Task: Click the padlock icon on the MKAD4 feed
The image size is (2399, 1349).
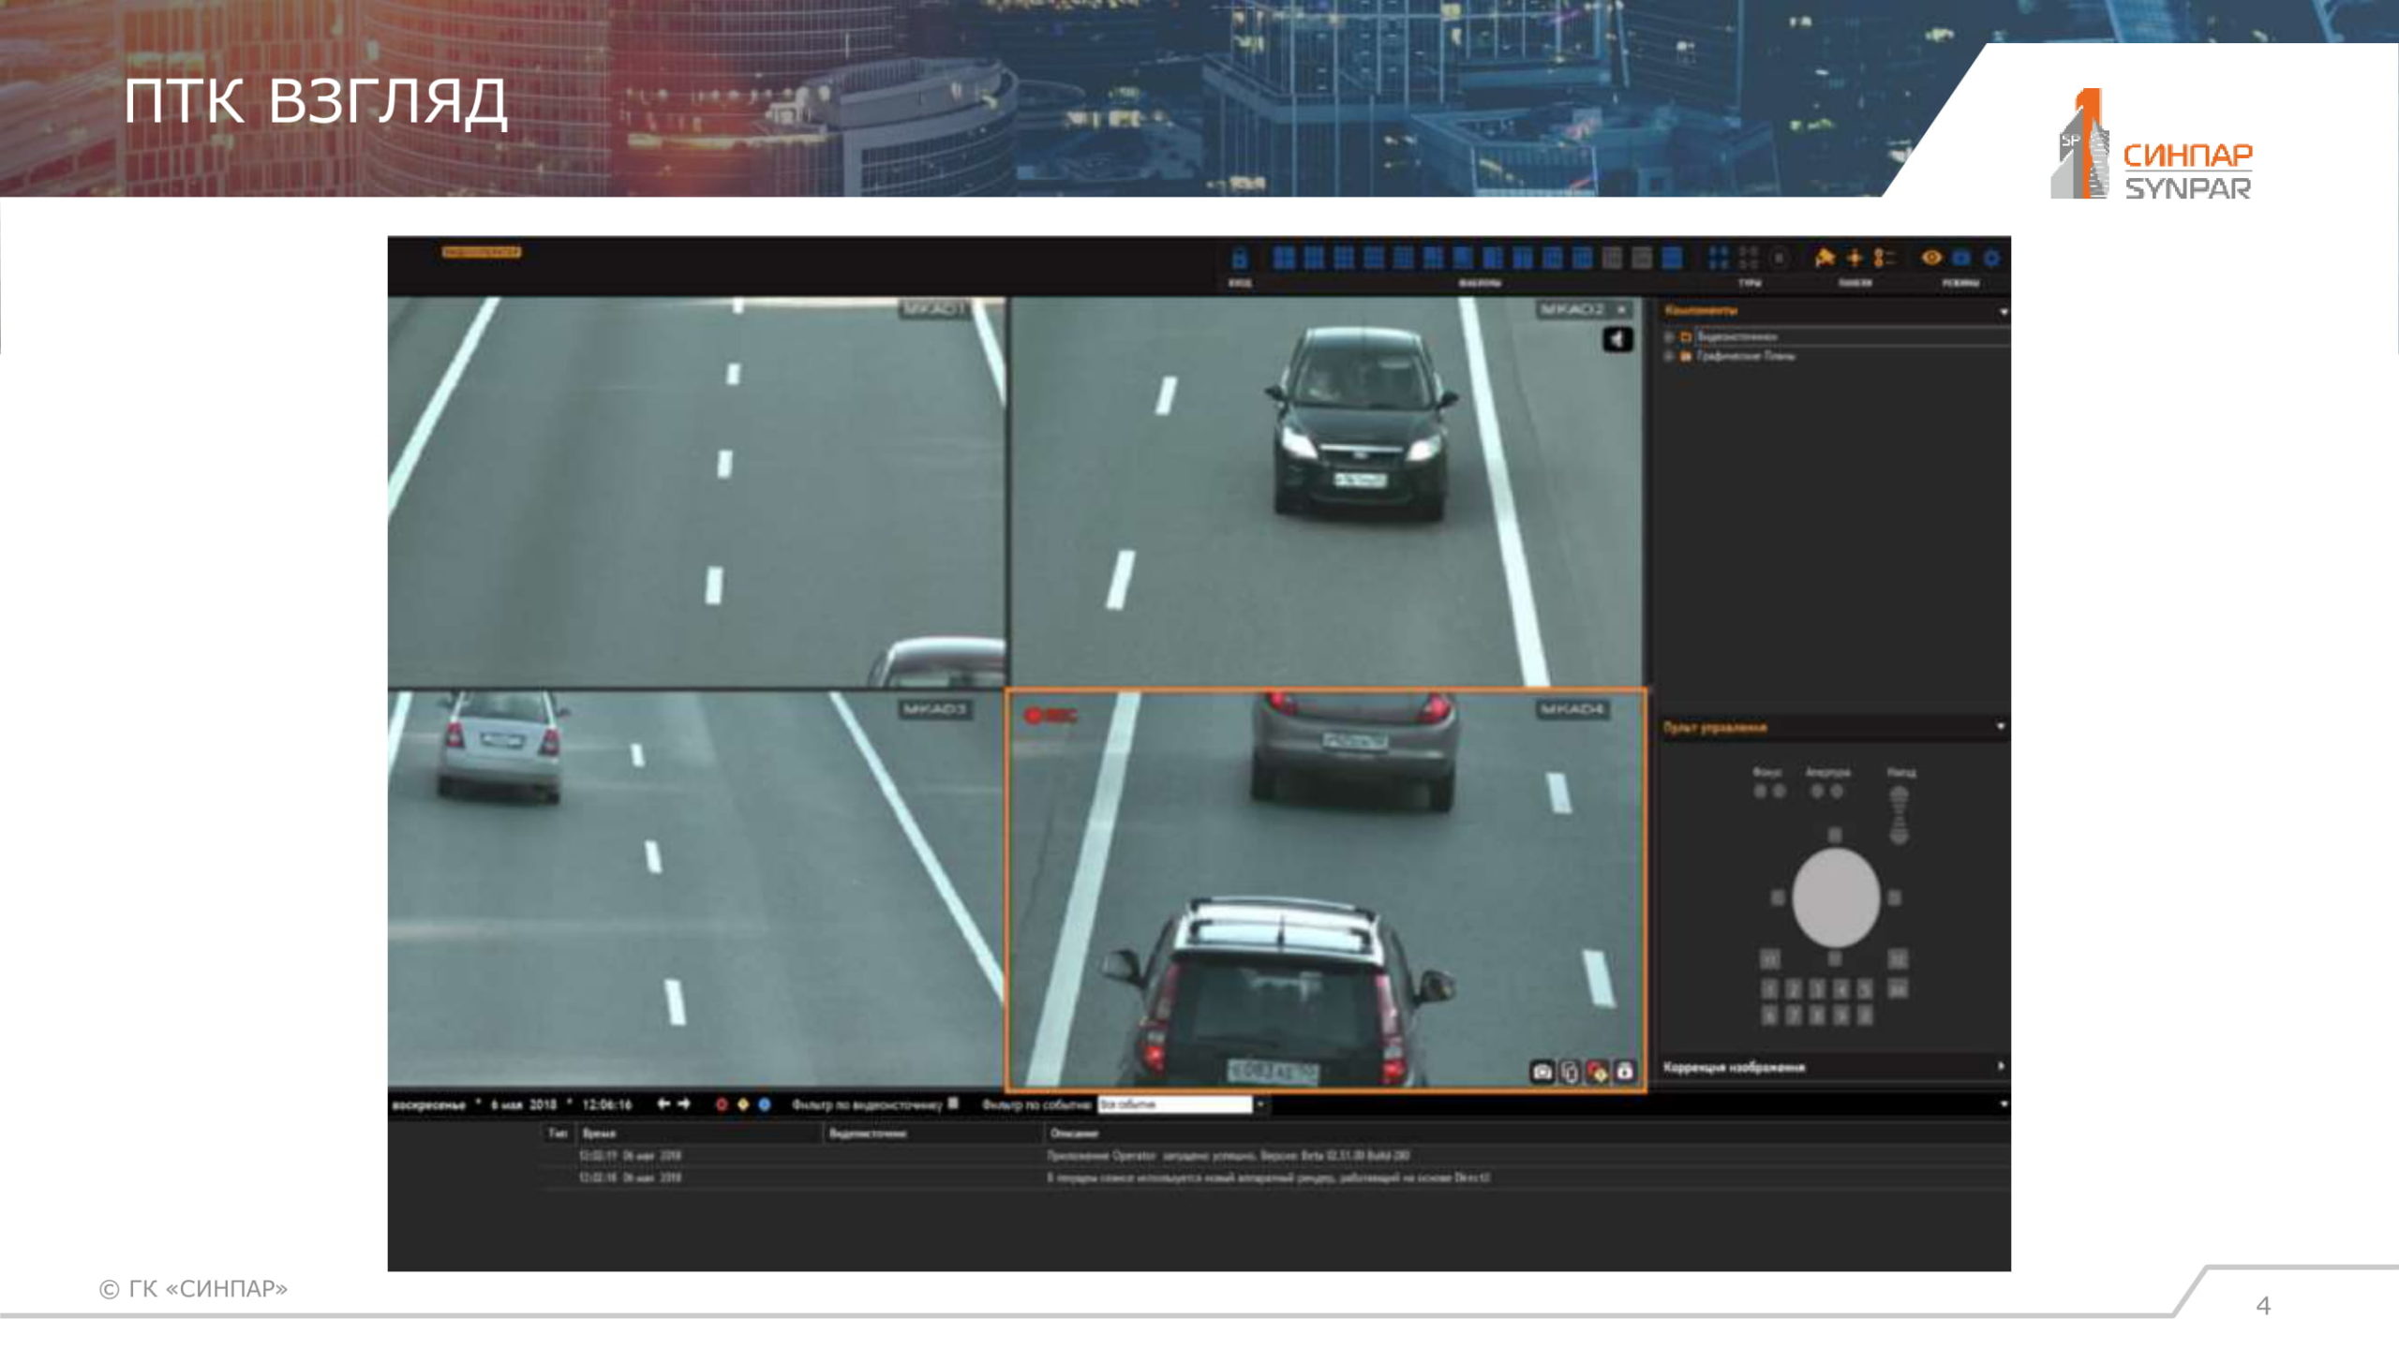Action: click(x=1625, y=1071)
